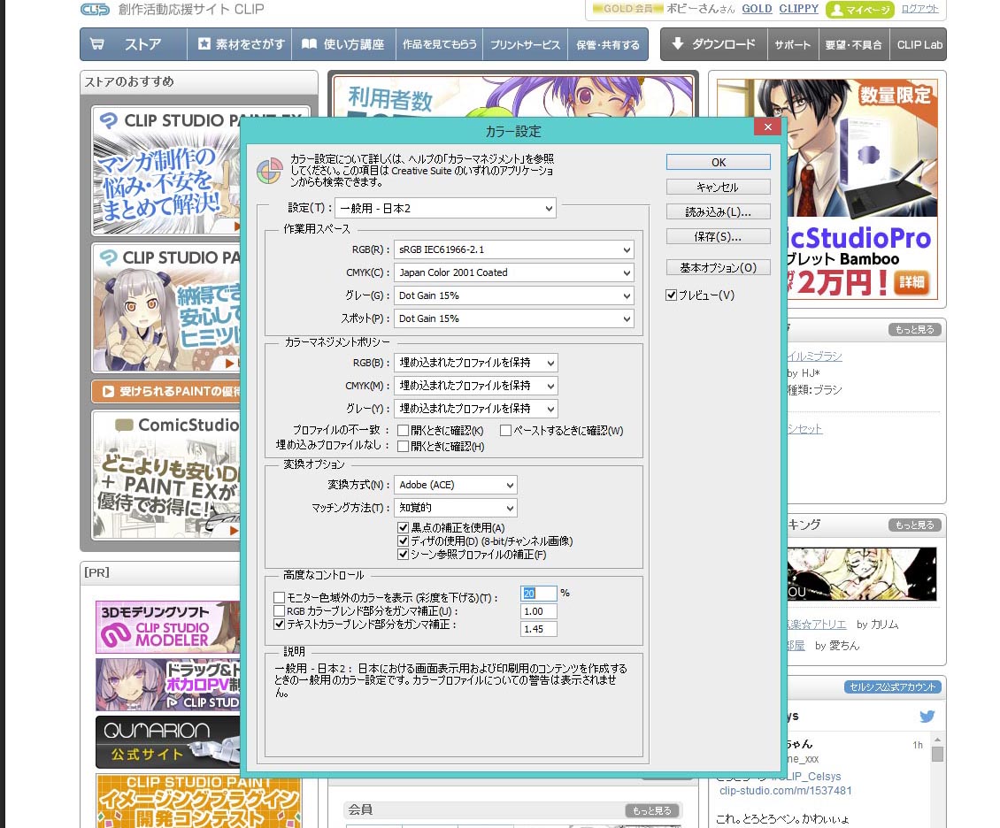Screen dimensions: 1000x828
Task: Click the もっと見る button above the brush list
Action: click(914, 330)
